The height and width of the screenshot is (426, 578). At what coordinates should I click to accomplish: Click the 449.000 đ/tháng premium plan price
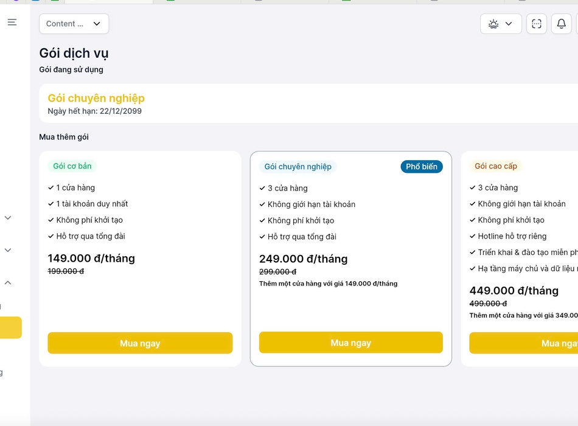coord(514,290)
